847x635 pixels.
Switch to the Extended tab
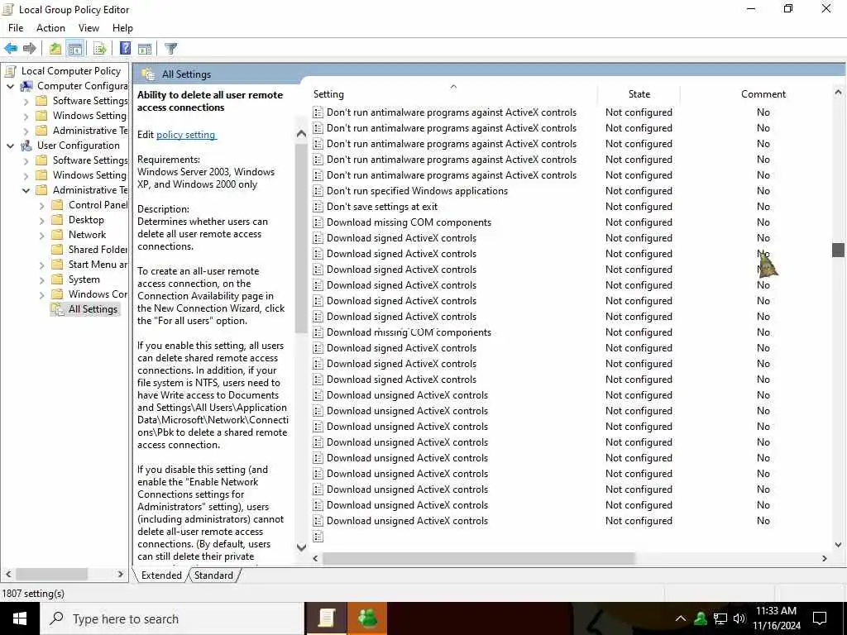(161, 575)
